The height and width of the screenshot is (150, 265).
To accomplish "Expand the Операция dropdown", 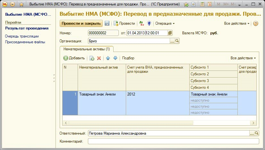I will pos(165,24).
